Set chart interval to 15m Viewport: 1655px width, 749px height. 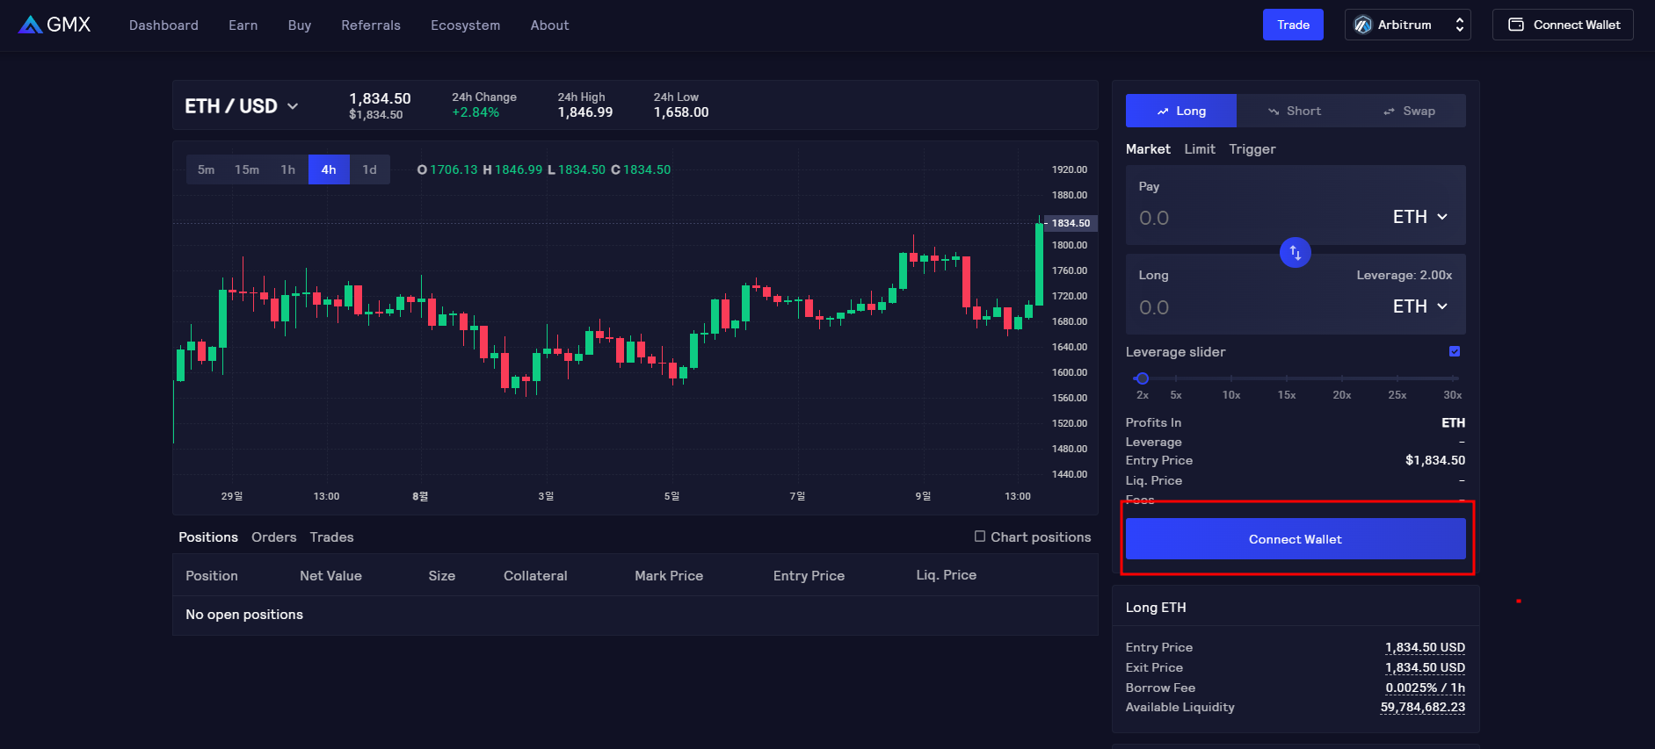[x=247, y=169]
